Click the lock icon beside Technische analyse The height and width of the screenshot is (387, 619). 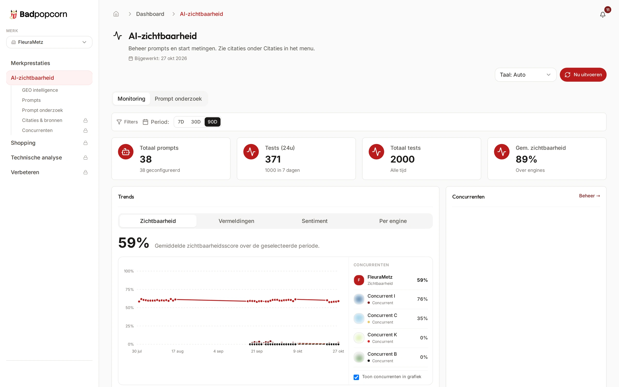(85, 158)
